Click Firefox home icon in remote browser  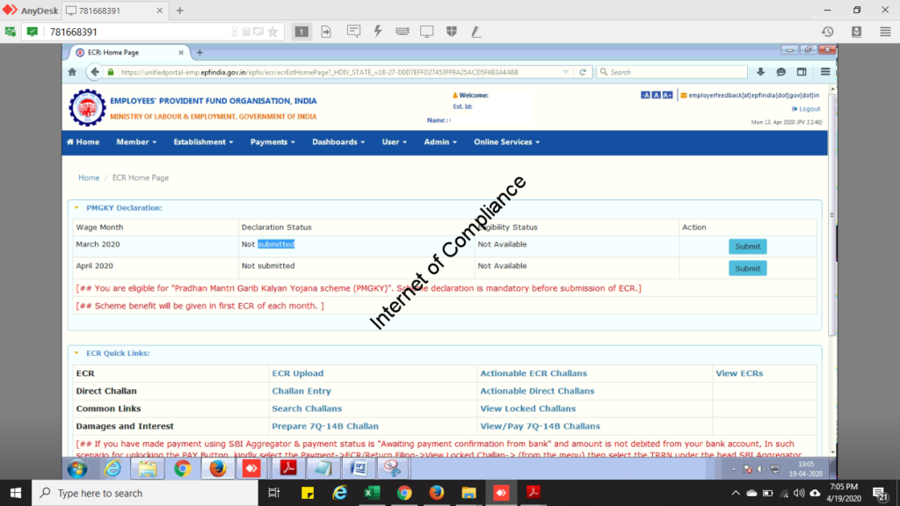[72, 72]
